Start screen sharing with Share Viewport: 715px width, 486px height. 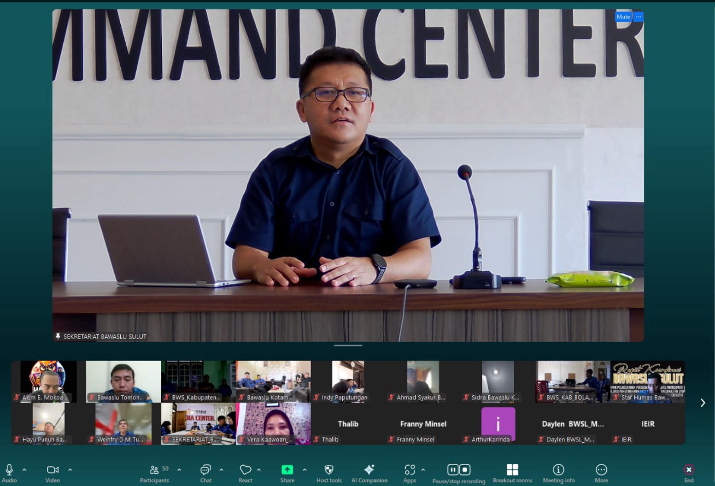pyautogui.click(x=287, y=470)
